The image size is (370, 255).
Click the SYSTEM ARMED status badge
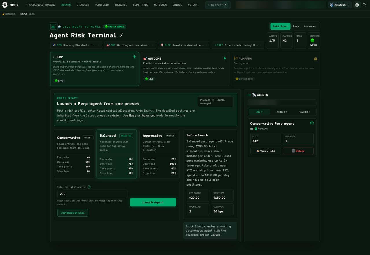click(115, 27)
